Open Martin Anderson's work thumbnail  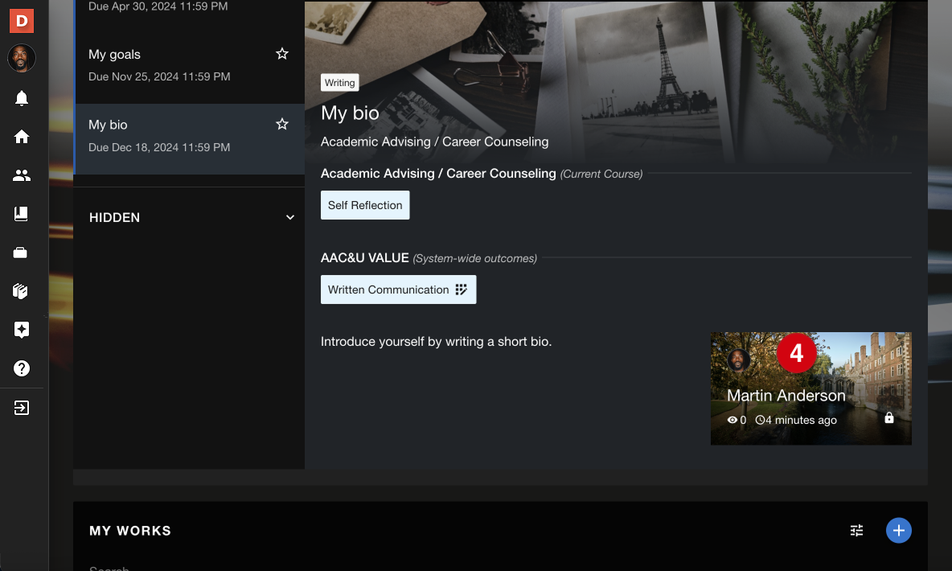tap(811, 388)
